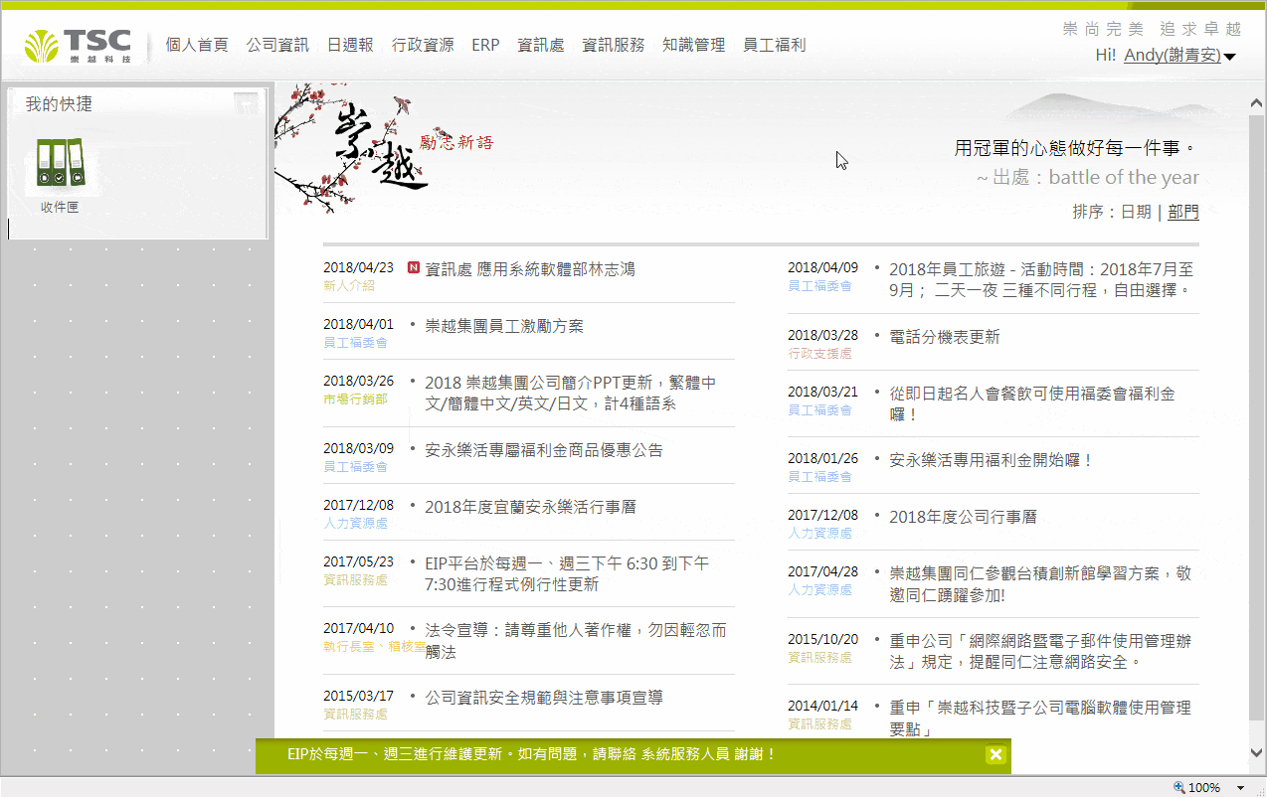Open 公司資訊安全規範與注意事項宣導 post
Screen dimensions: 1267x798
tap(543, 698)
